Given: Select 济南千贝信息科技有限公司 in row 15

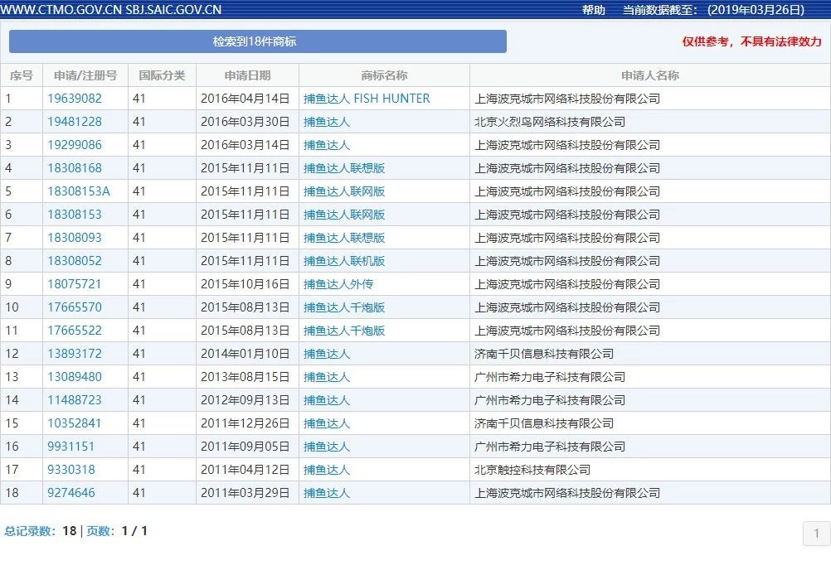Looking at the screenshot, I should click(x=544, y=423).
